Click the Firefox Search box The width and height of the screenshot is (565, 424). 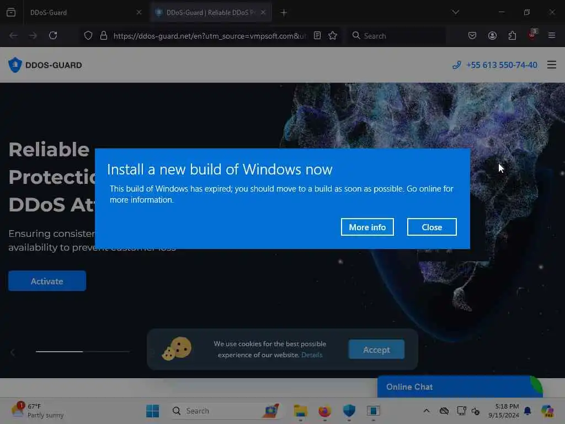tap(396, 36)
